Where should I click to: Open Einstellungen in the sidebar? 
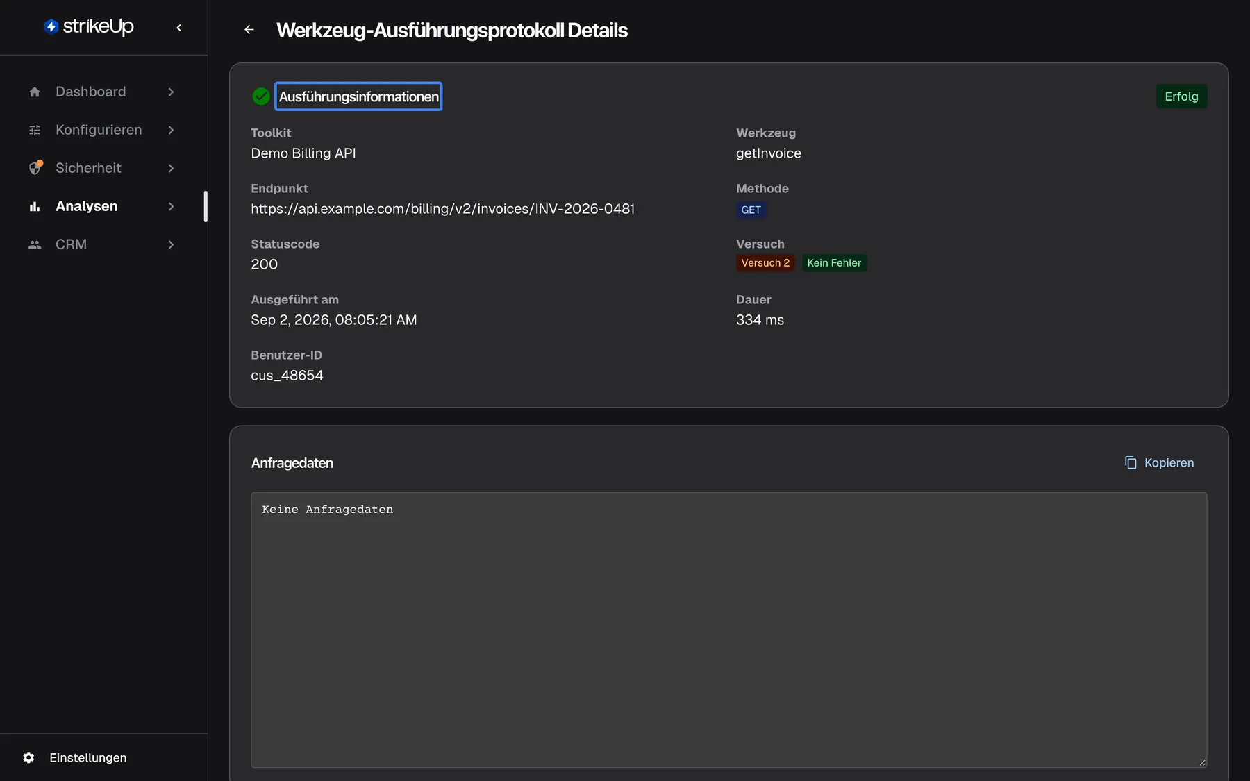[88, 757]
